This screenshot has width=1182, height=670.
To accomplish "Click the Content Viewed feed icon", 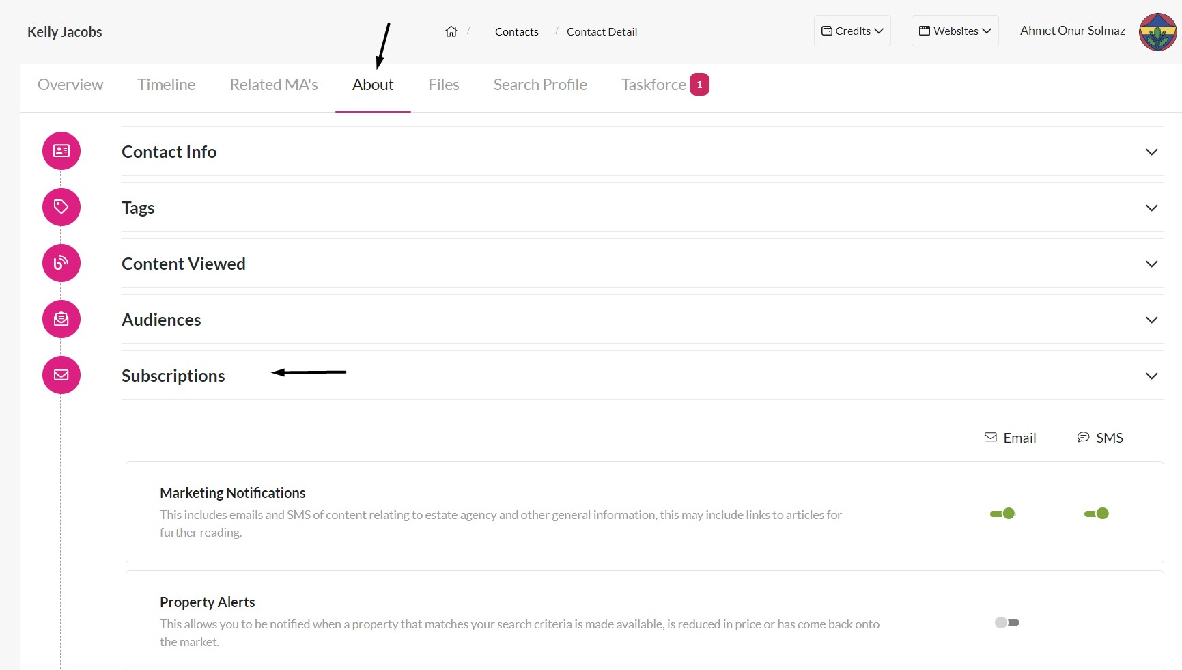I will coord(61,263).
